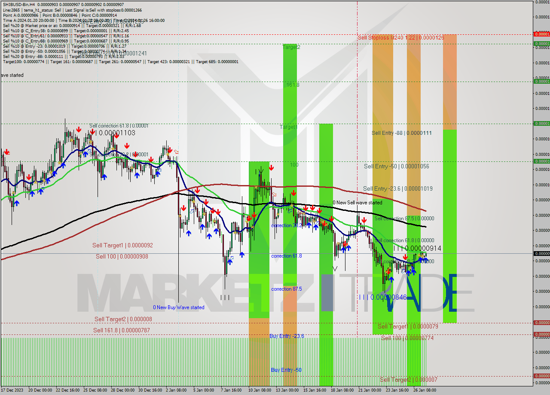Viewport: 550px width, 395px height.
Task: Select the '10 Jan 08:00' time axis label
Action: [x=260, y=390]
